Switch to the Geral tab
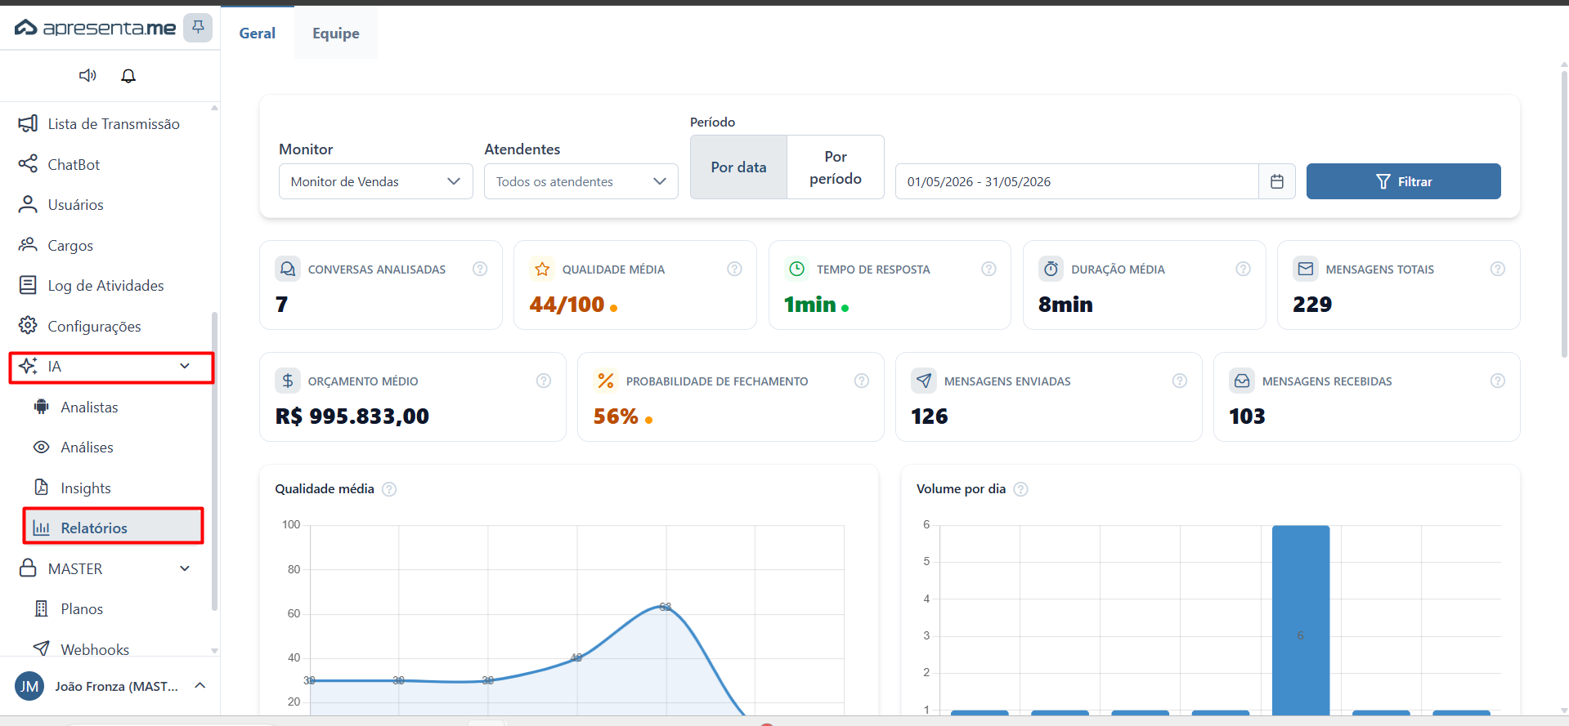The image size is (1569, 726). [258, 33]
